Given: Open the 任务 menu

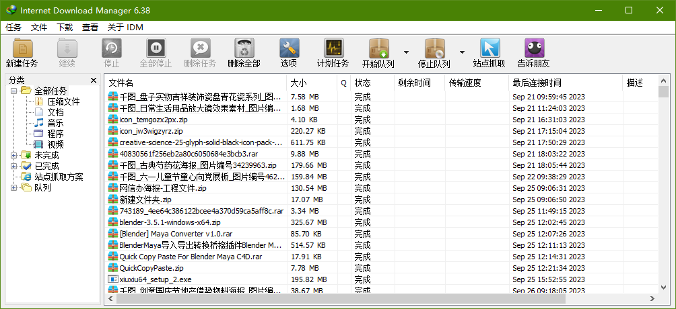Looking at the screenshot, I should [x=13, y=28].
